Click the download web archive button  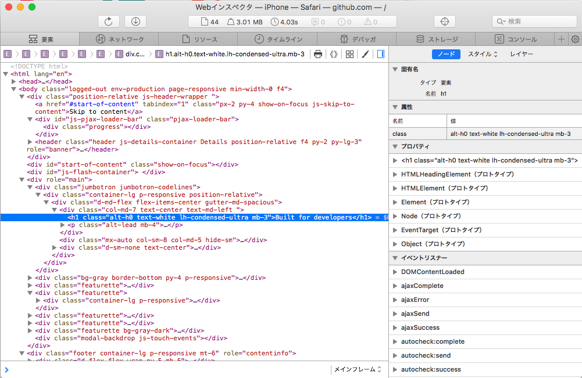click(x=135, y=21)
